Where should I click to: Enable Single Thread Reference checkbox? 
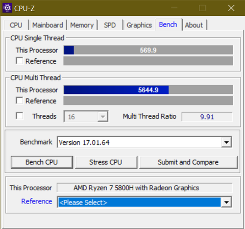pyautogui.click(x=19, y=61)
